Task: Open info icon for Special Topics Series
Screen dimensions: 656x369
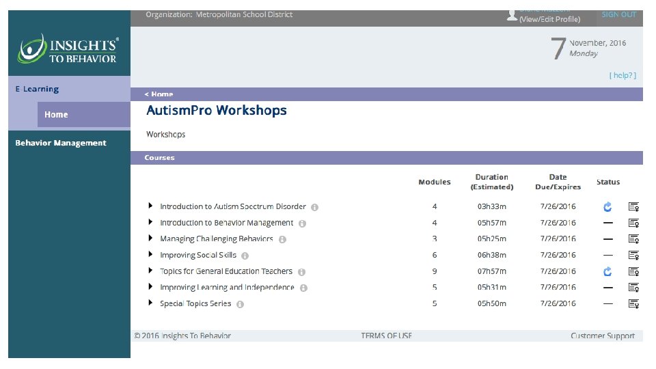Action: (x=240, y=304)
